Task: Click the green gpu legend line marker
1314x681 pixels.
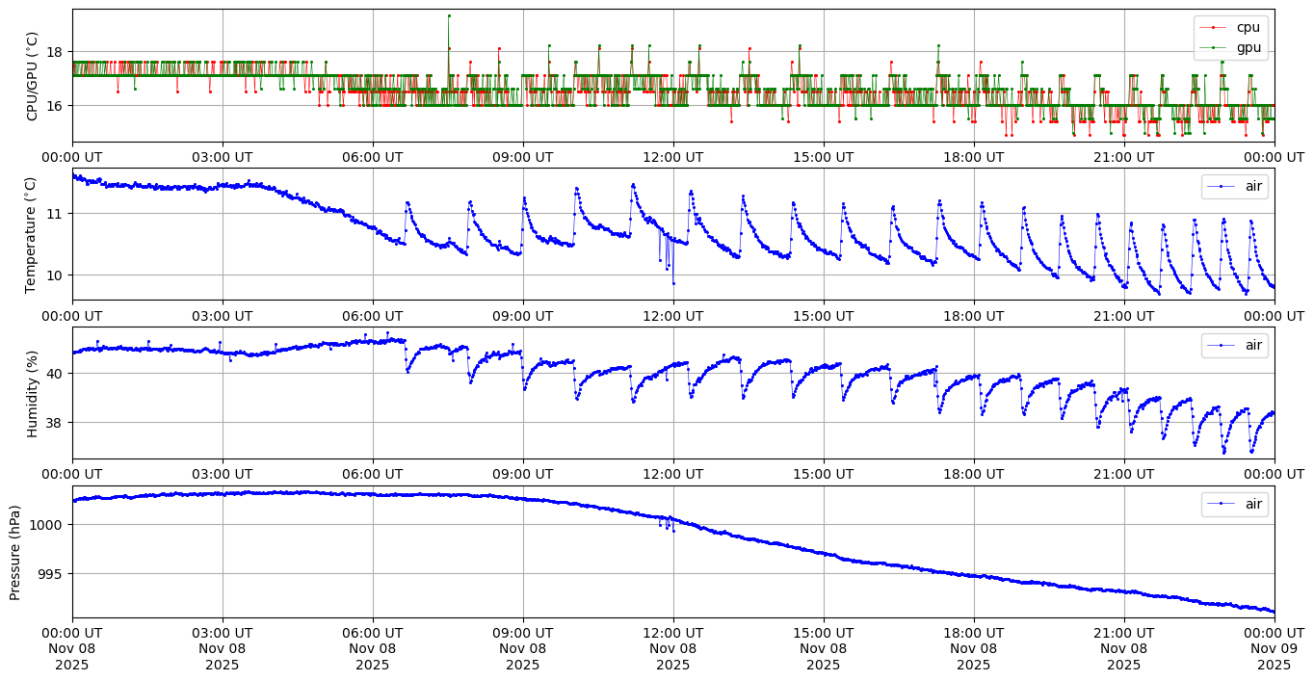Action: (1214, 47)
